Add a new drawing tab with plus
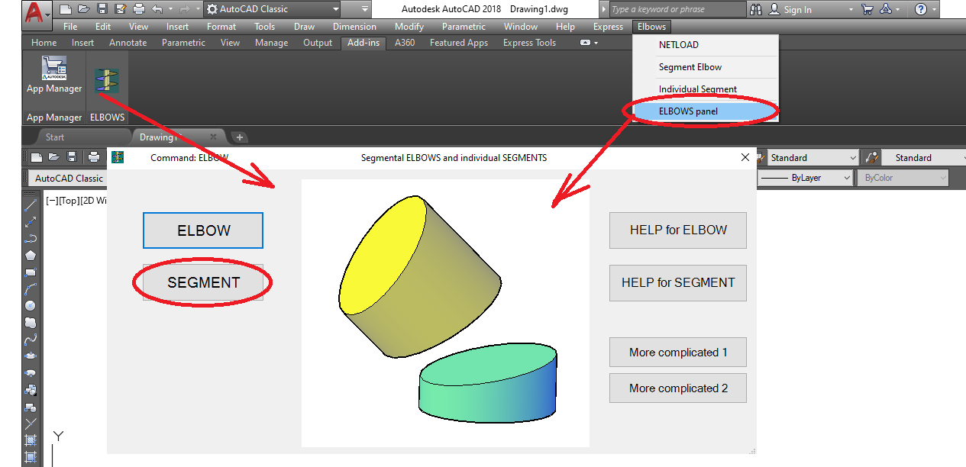Image resolution: width=966 pixels, height=467 pixels. pos(240,137)
